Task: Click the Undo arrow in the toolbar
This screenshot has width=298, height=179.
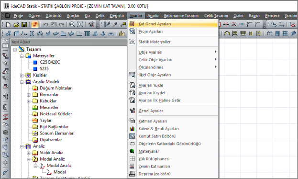Action: tap(45, 24)
